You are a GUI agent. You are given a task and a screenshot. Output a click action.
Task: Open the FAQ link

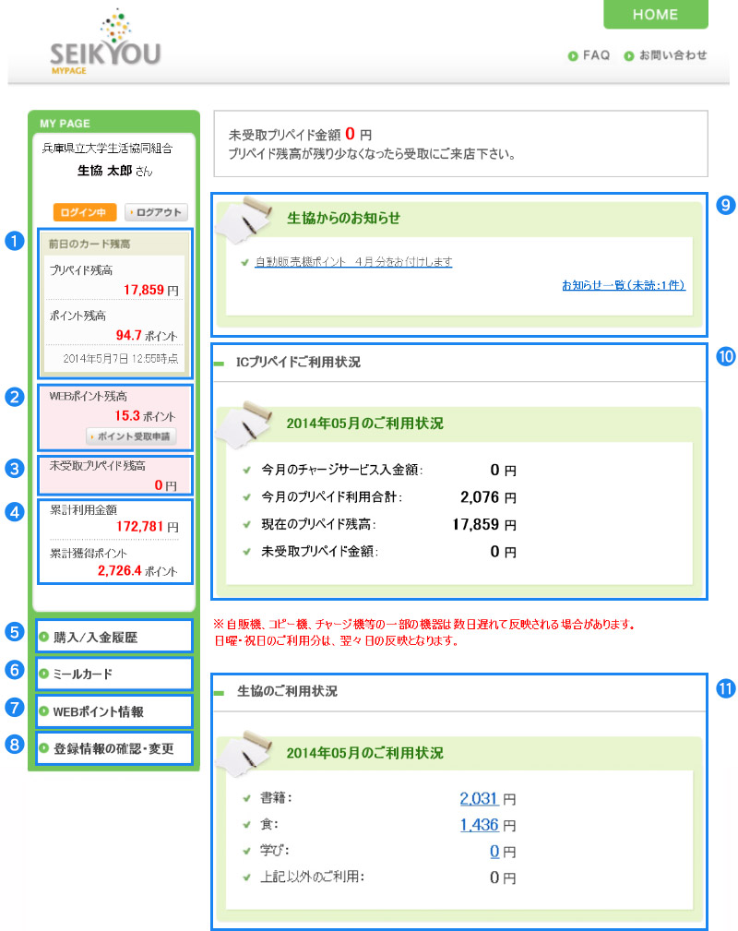pyautogui.click(x=596, y=55)
